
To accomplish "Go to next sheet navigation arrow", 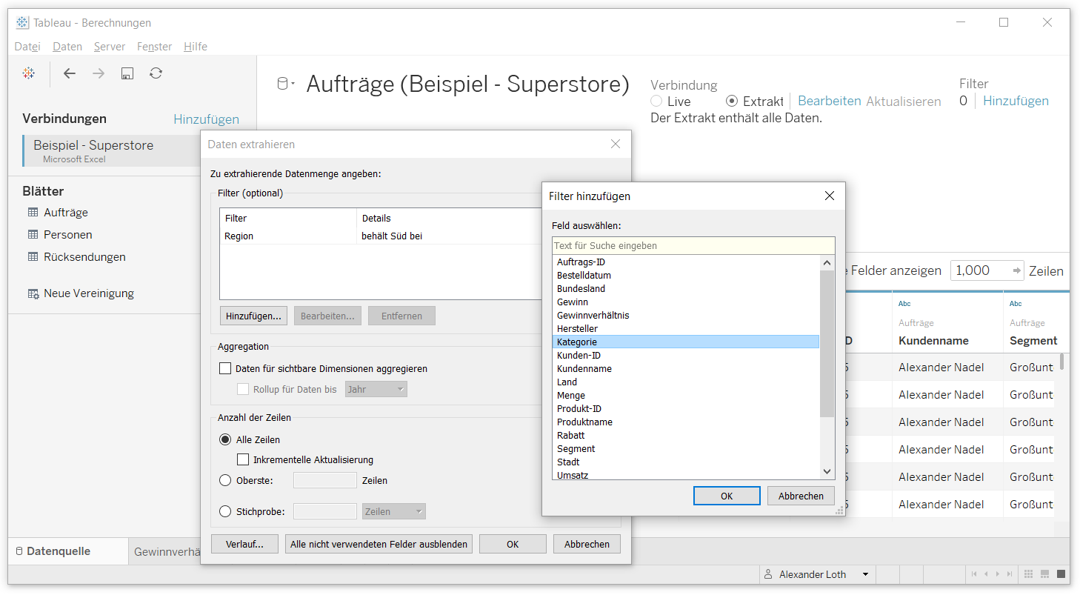I will (998, 574).
